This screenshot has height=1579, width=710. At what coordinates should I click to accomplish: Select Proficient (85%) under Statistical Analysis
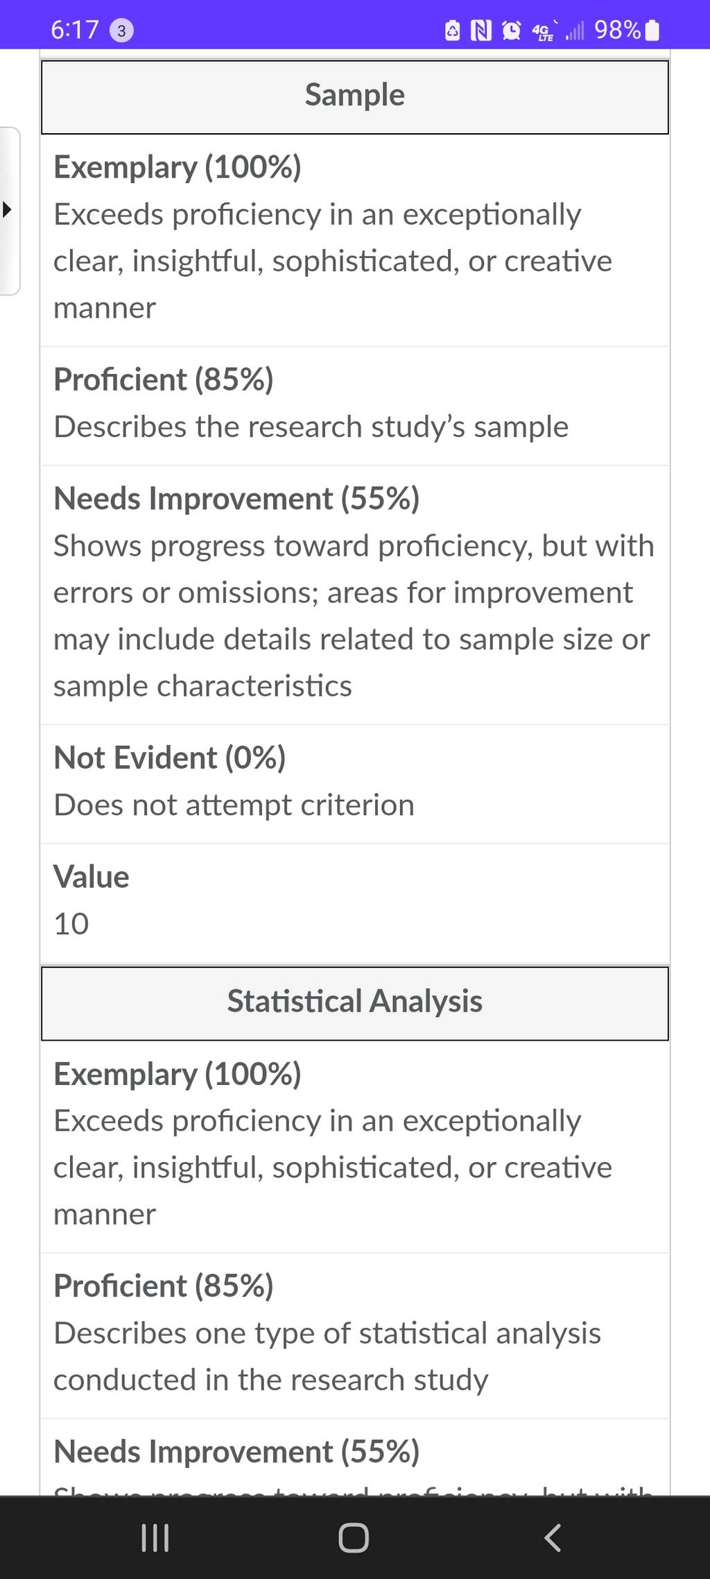pos(355,1335)
